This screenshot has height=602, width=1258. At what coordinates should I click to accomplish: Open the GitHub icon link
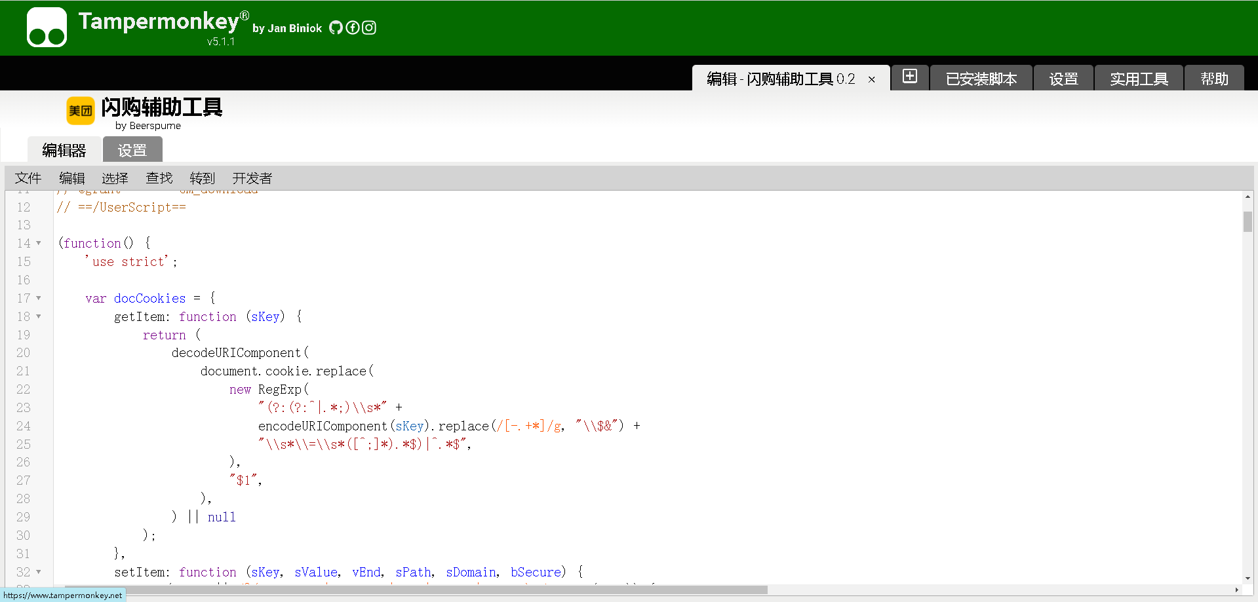click(336, 28)
